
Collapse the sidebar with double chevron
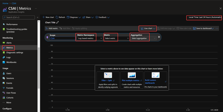[38, 17]
